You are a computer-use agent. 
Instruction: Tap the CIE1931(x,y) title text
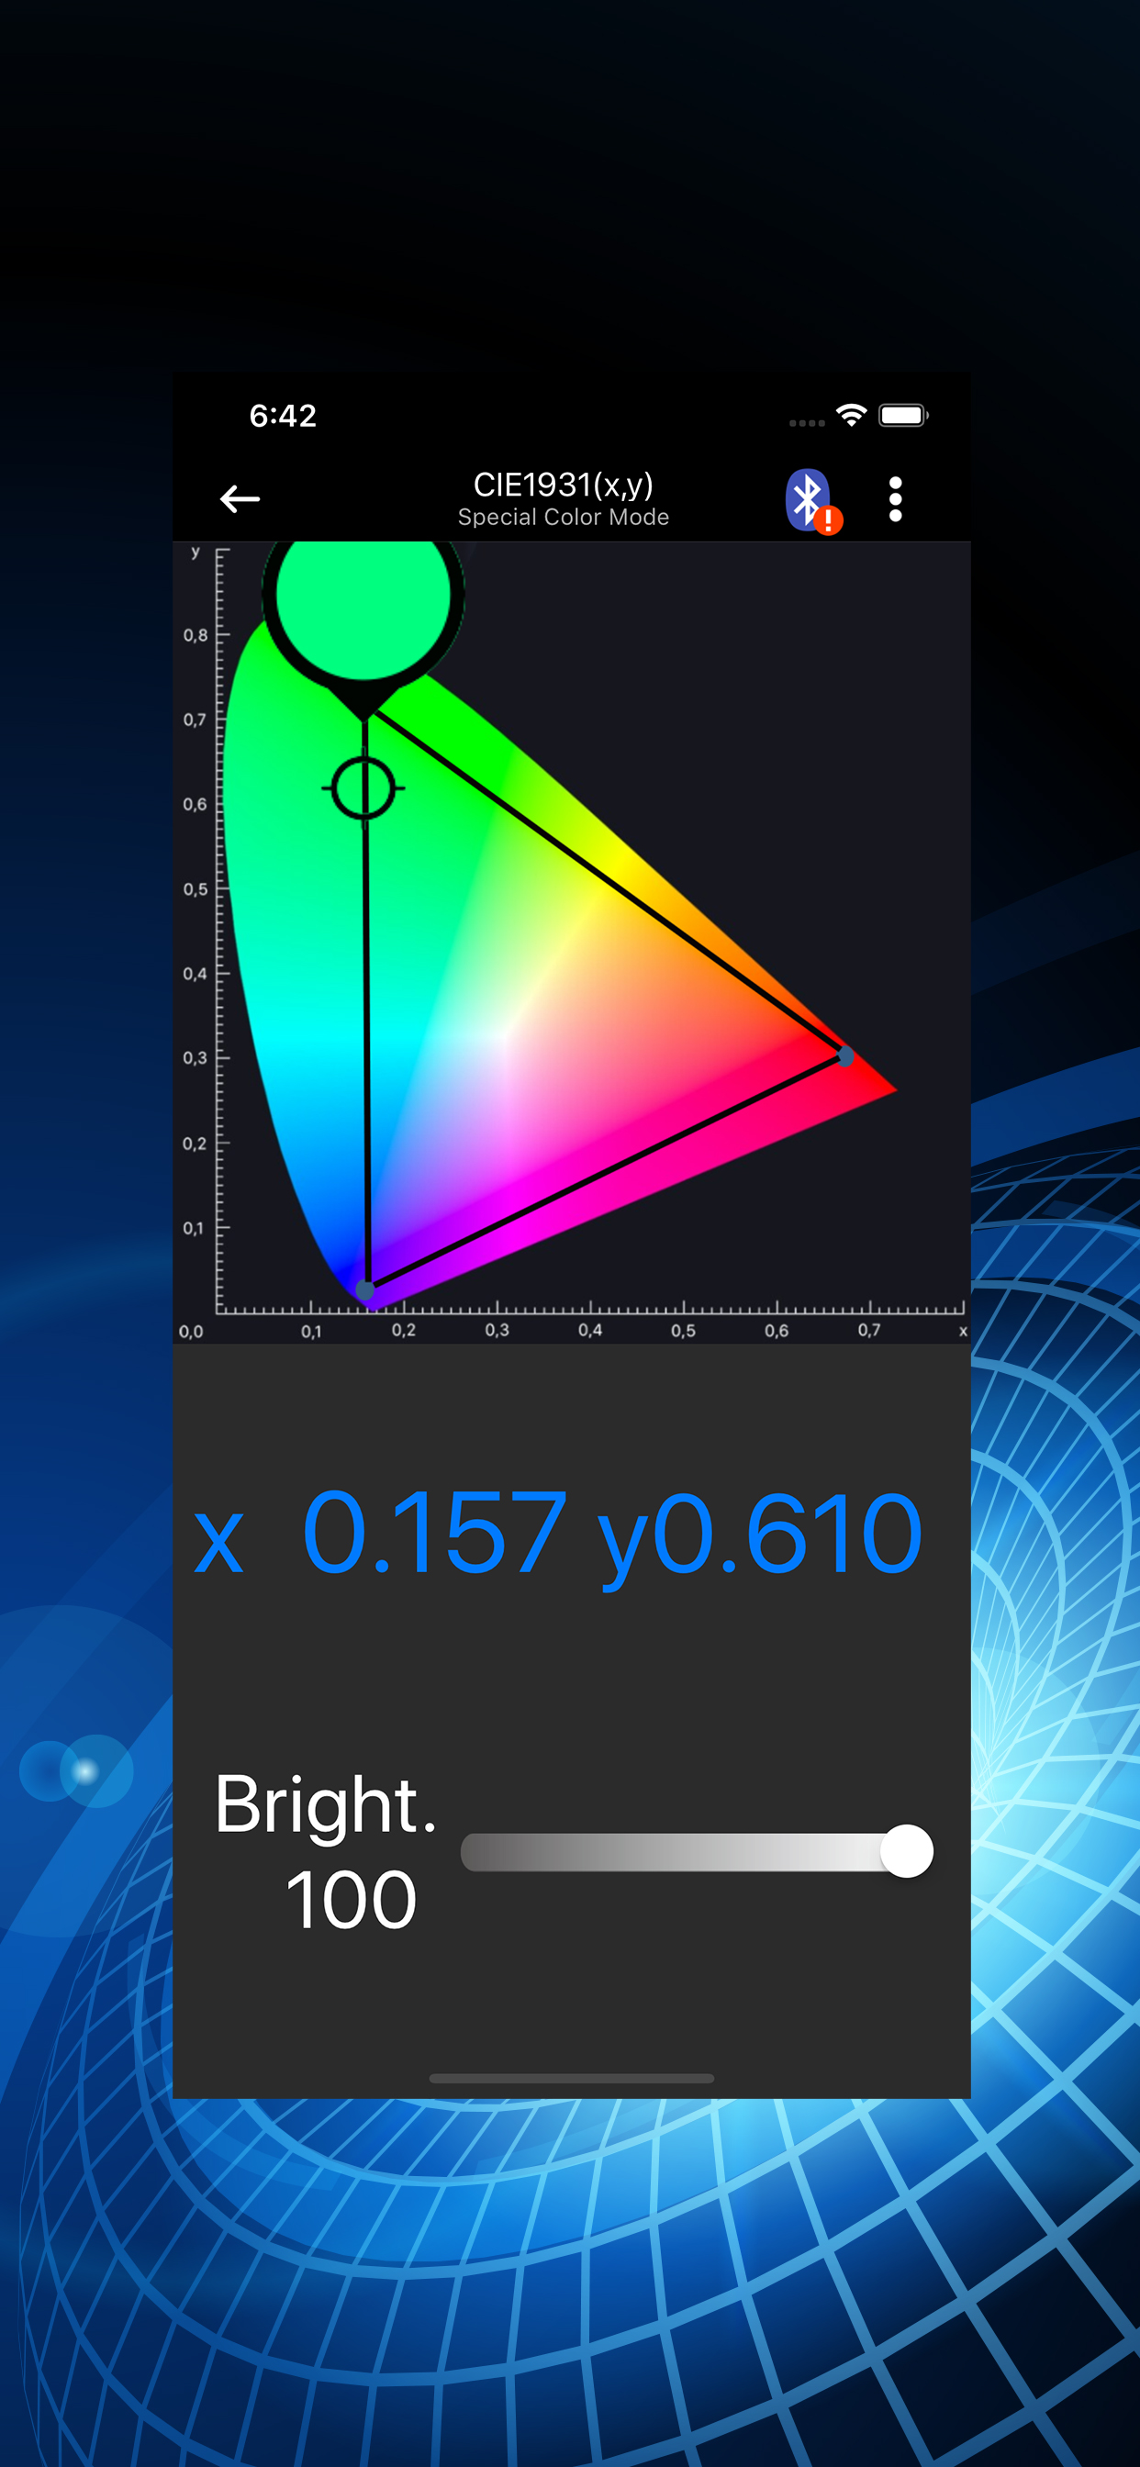564,485
